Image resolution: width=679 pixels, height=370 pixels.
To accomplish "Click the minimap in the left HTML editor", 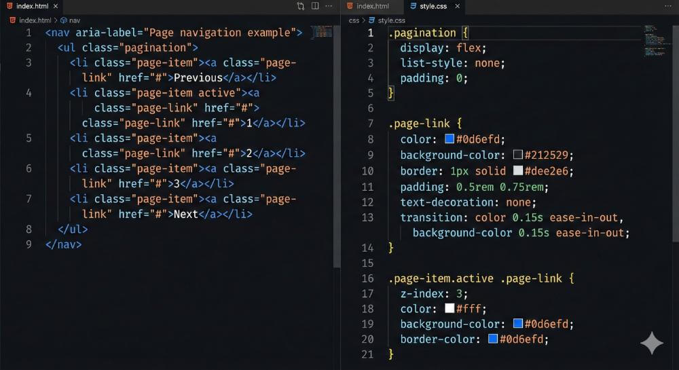I will [x=322, y=32].
